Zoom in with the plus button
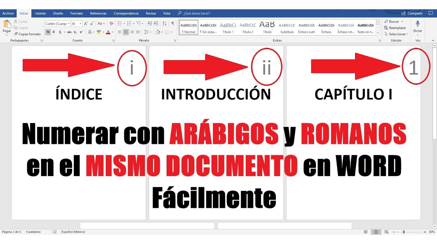Screen dimensions: 437x246 425,232
